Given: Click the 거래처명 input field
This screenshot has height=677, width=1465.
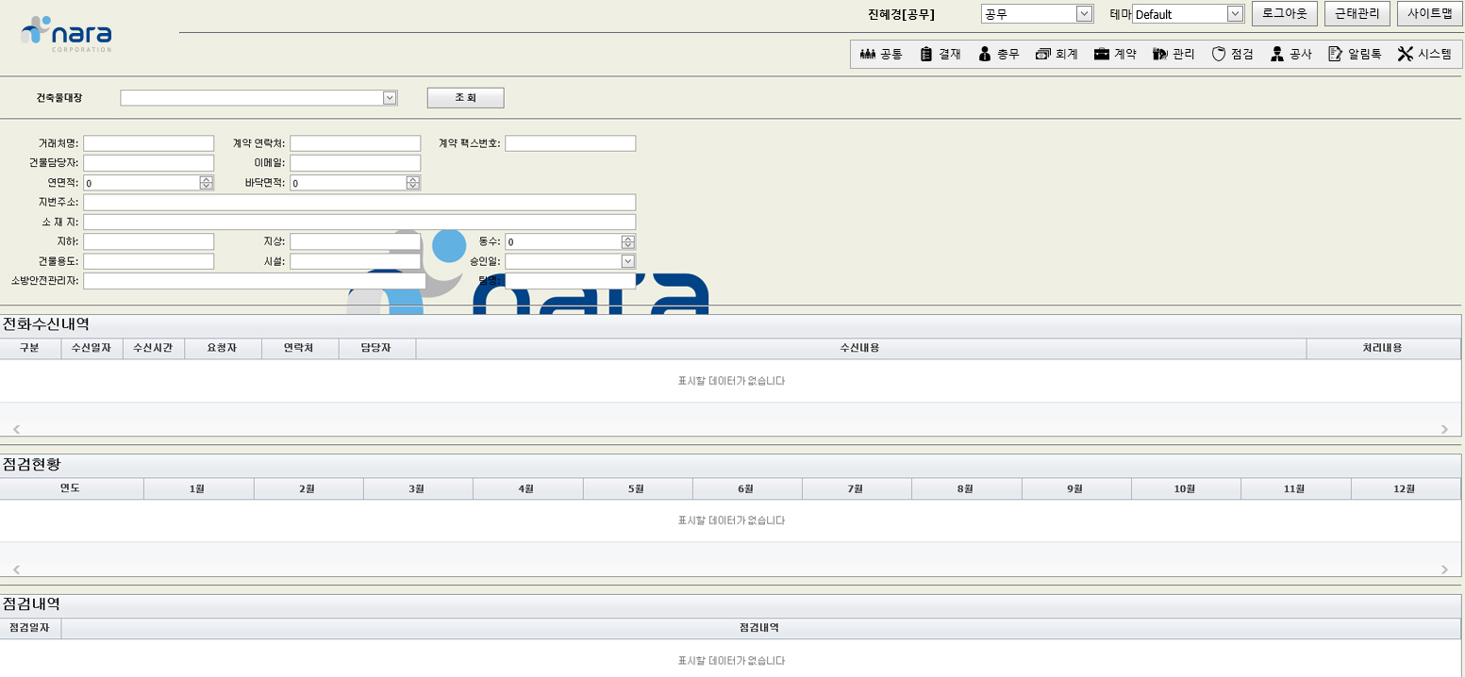Looking at the screenshot, I should click(148, 143).
